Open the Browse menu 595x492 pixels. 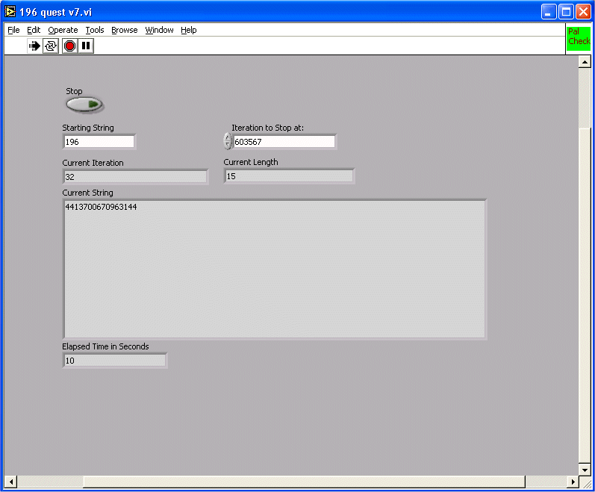coord(125,30)
